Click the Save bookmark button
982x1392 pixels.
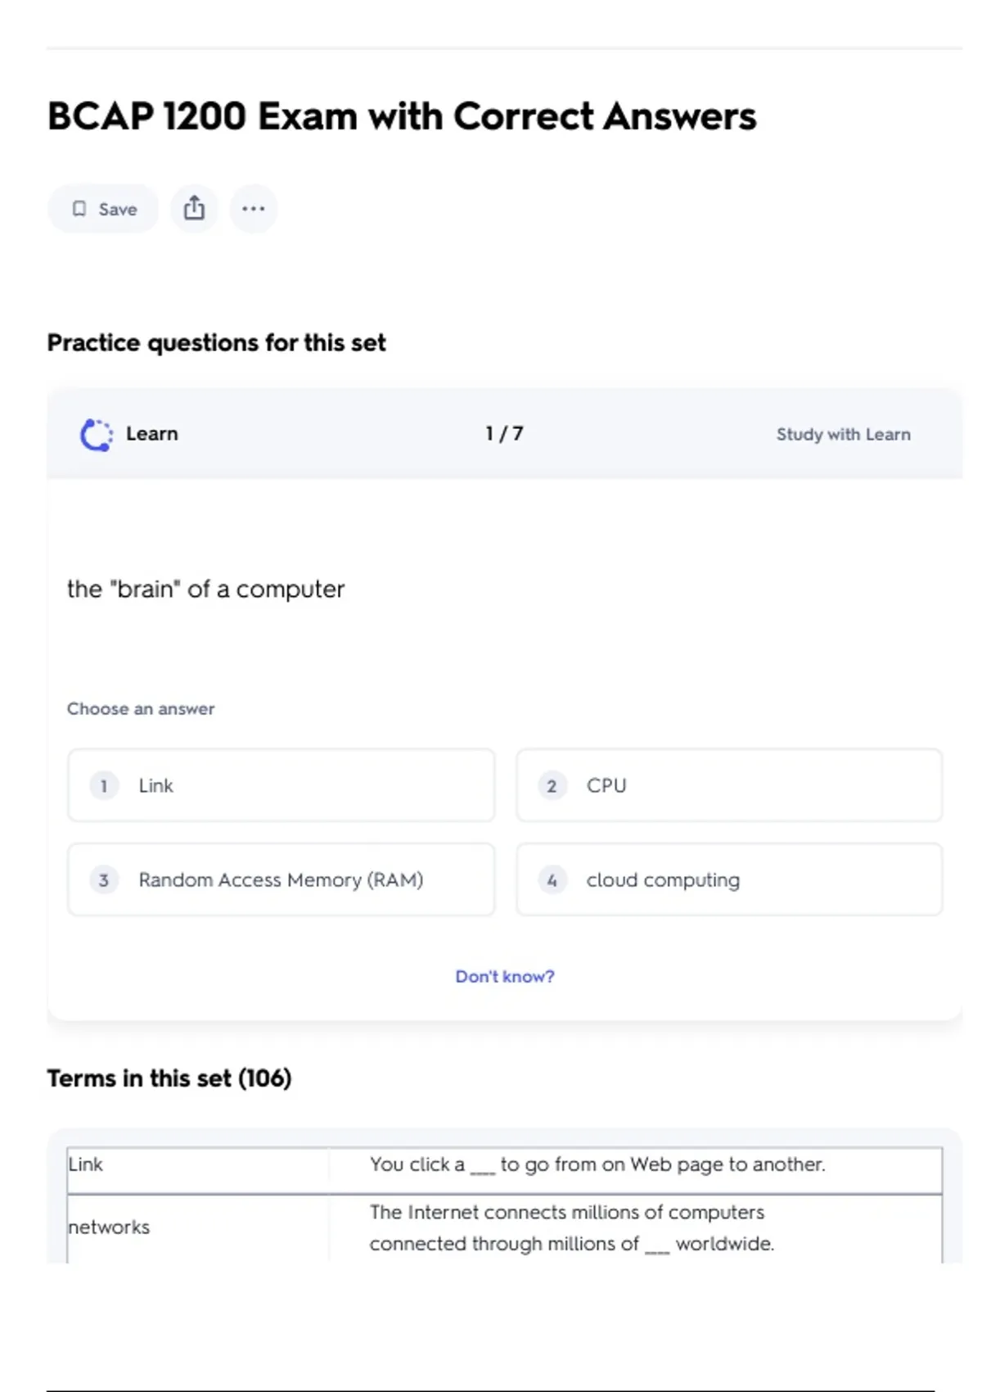point(103,209)
